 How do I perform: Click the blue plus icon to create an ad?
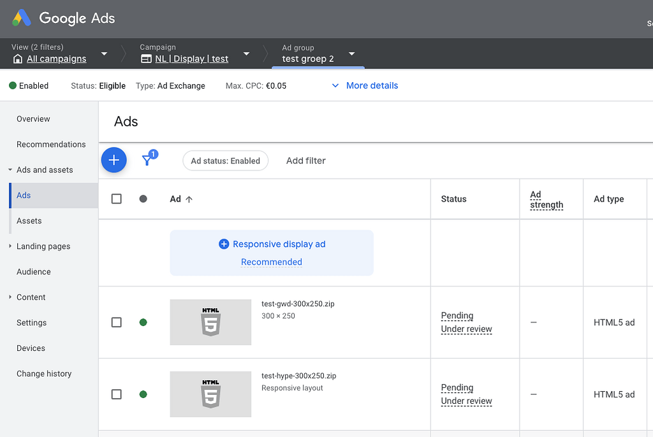tap(114, 159)
